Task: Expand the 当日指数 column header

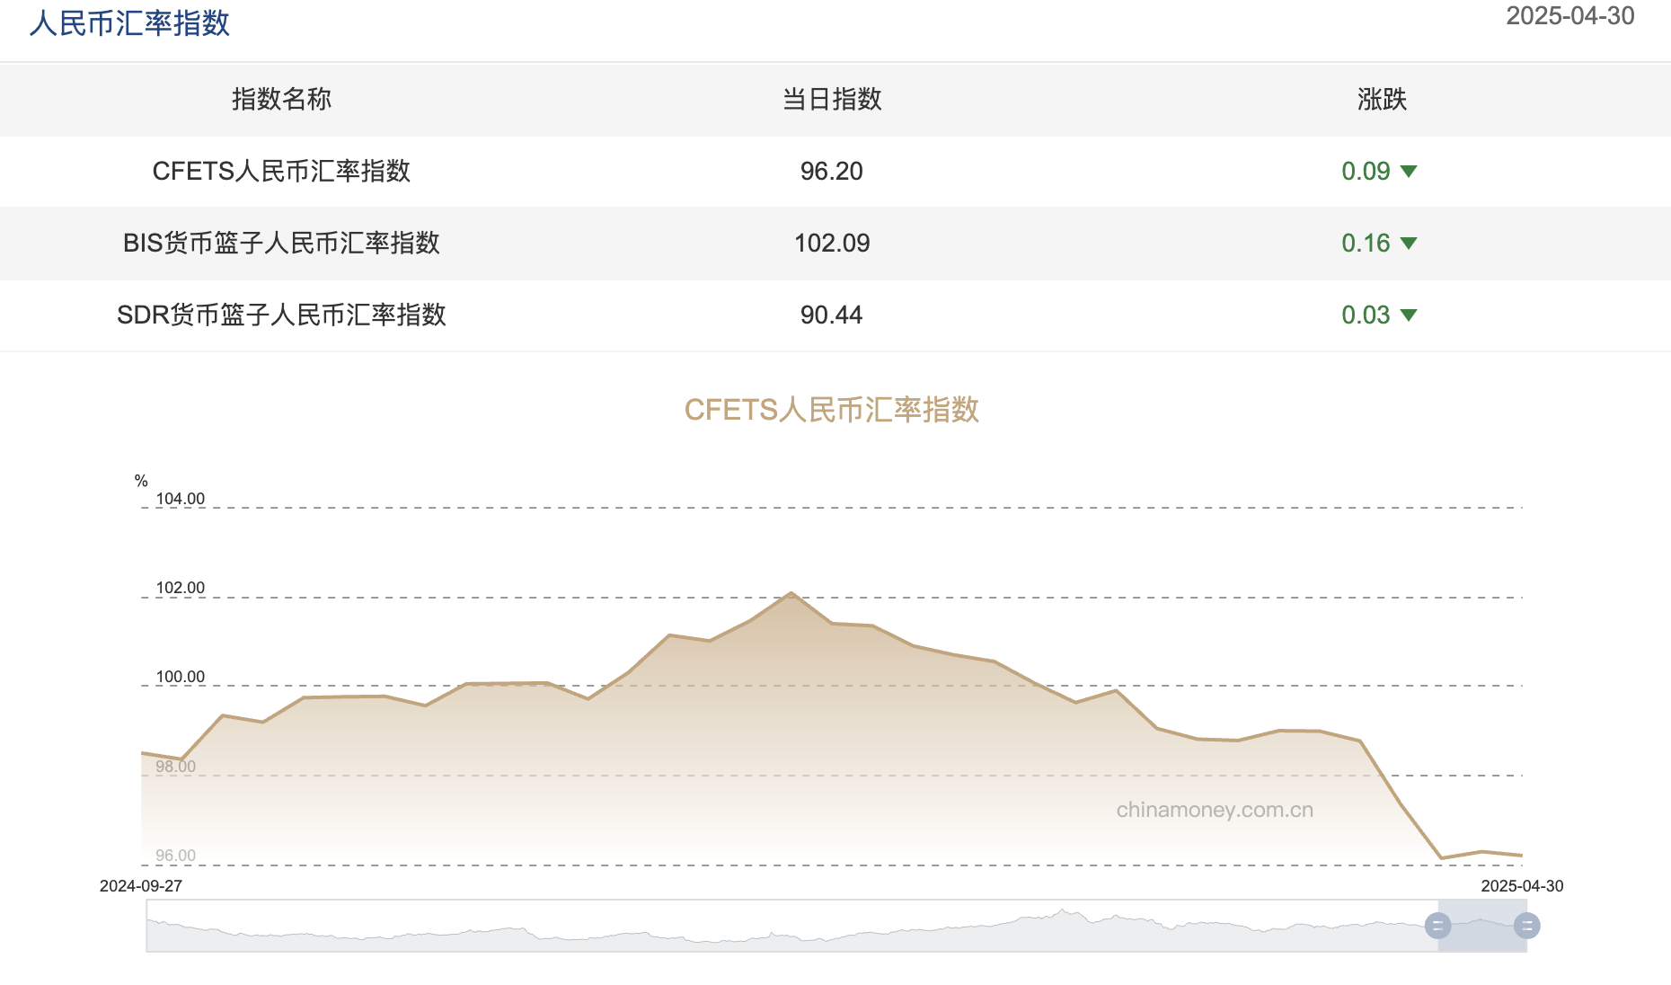Action: (x=831, y=100)
